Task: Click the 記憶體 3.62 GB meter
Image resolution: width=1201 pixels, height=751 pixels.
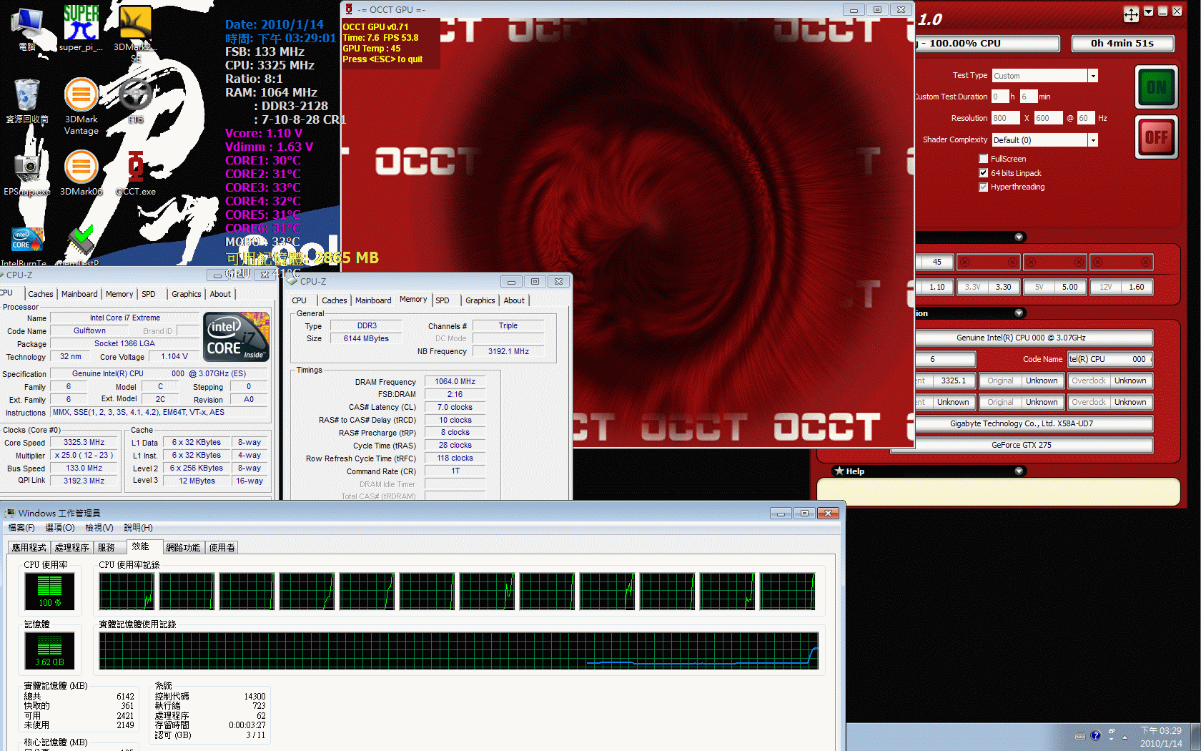Action: tap(49, 651)
